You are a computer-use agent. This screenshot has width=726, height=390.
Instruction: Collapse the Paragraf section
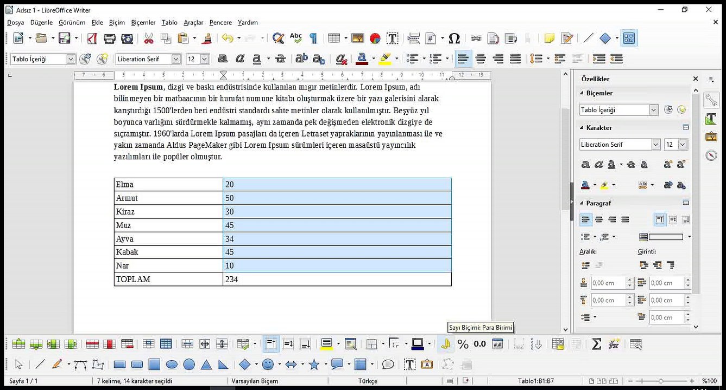click(582, 203)
